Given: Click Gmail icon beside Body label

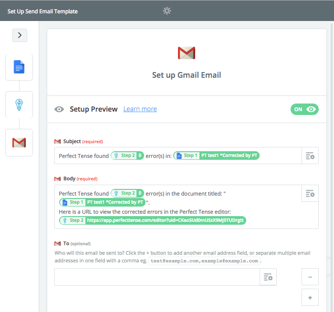Looking at the screenshot, I should [58, 179].
